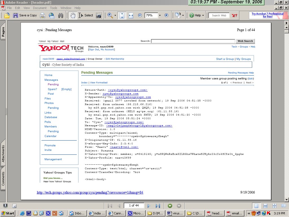Switch to the email... taskbar PDF window

(x=235, y=213)
